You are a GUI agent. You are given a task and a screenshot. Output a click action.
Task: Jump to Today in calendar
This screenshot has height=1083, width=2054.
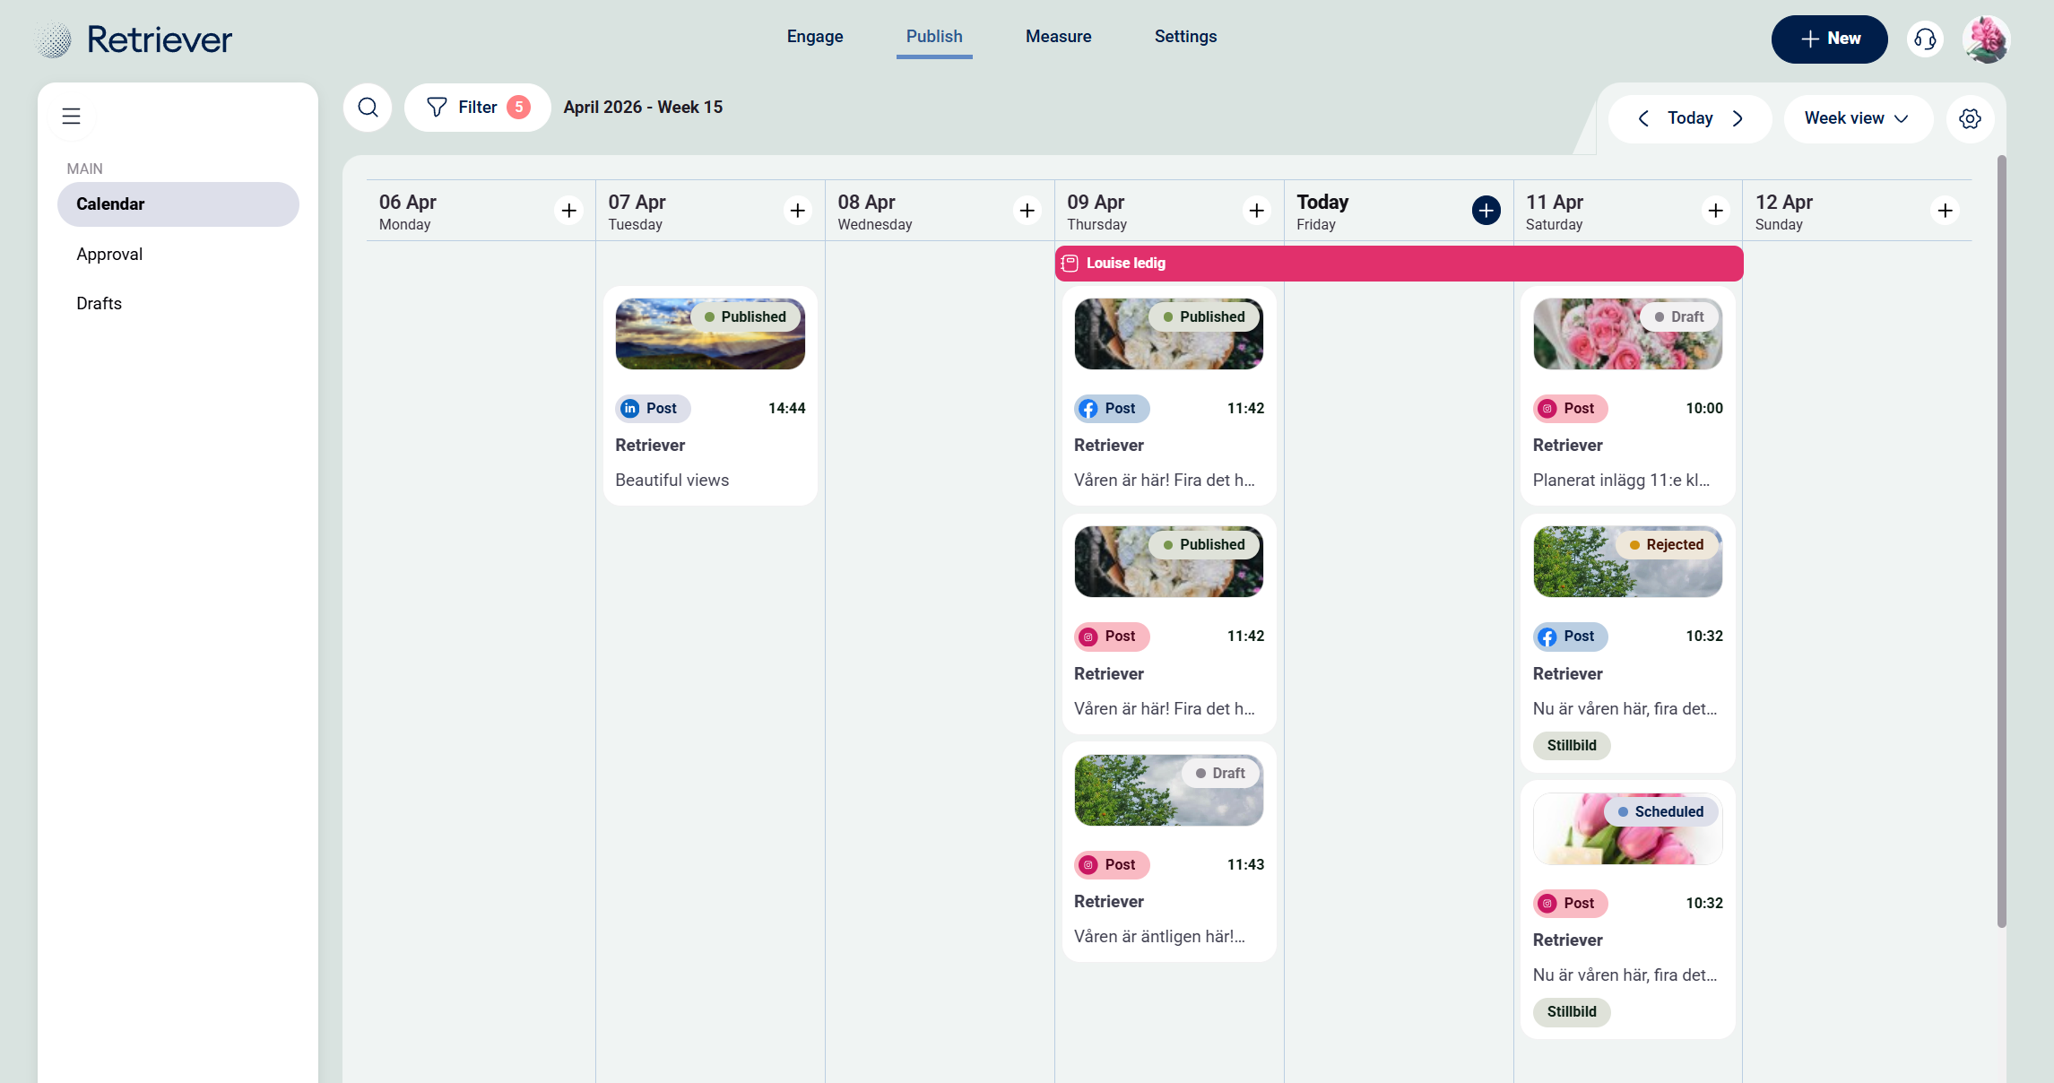pos(1689,118)
